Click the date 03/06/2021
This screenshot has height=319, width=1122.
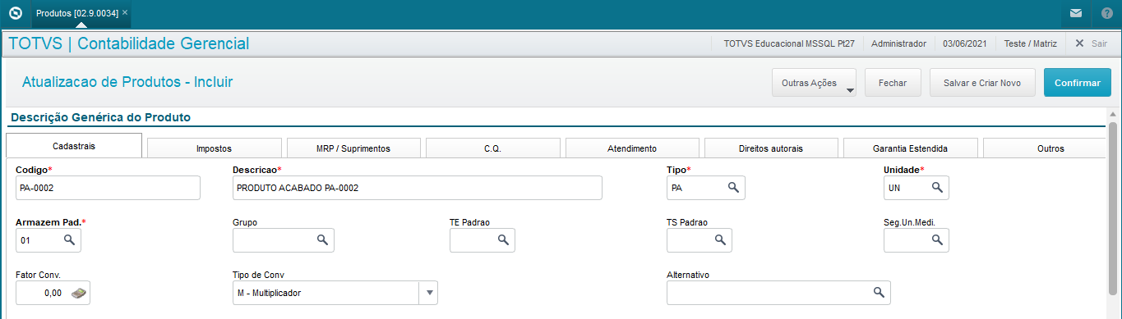965,43
